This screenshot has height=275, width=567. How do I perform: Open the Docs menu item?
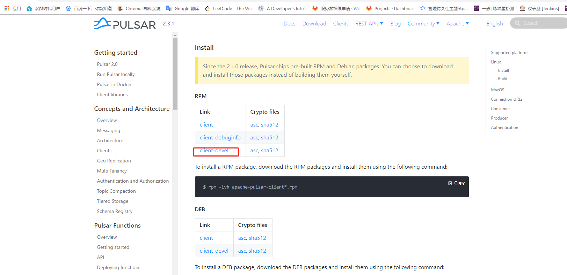(289, 24)
